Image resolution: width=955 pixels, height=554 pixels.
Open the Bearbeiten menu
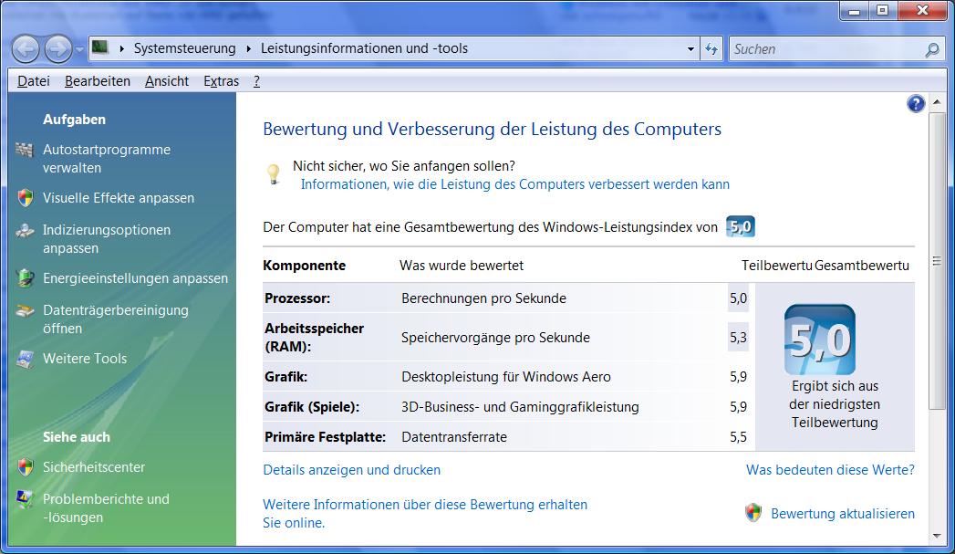[98, 81]
